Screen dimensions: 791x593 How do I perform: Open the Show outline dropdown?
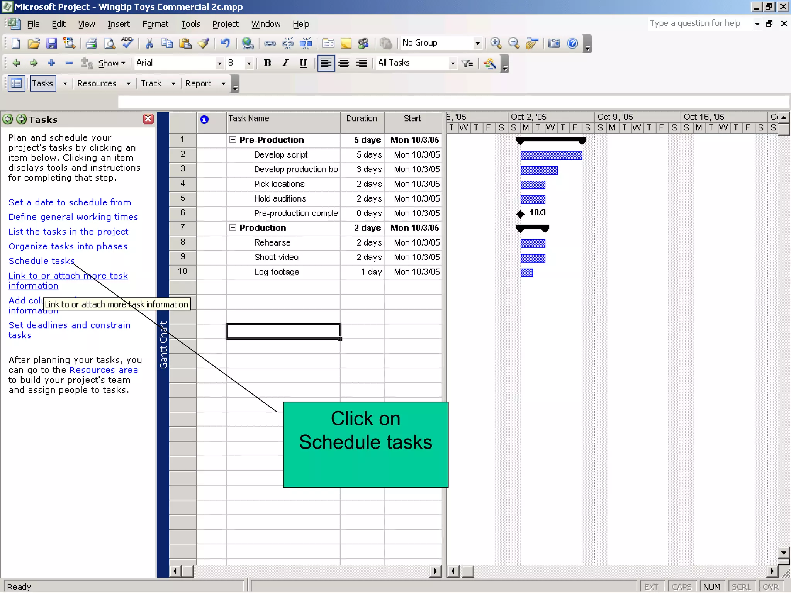click(112, 63)
